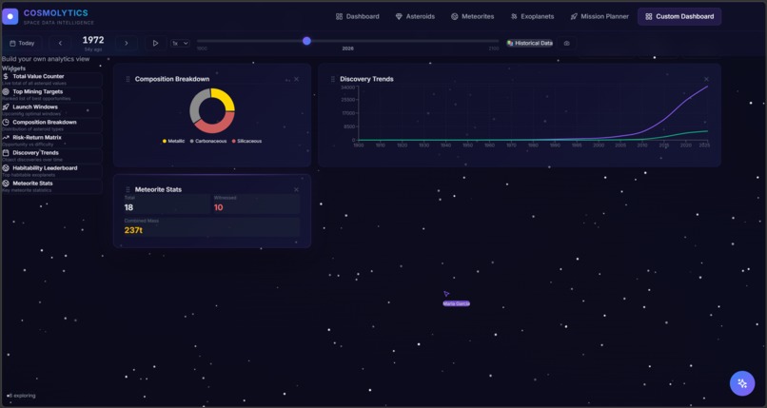Open the sparkle AI assistant button

[742, 383]
